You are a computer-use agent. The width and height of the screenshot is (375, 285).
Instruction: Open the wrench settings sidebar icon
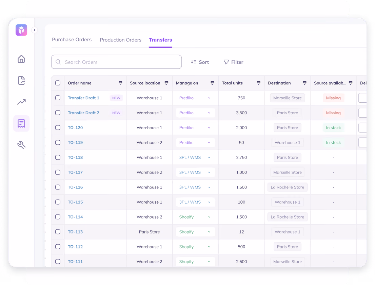21,145
